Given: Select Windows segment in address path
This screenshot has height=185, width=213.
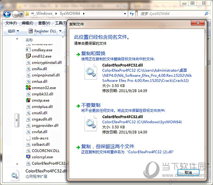Looking at the screenshot, I should tap(44, 14).
